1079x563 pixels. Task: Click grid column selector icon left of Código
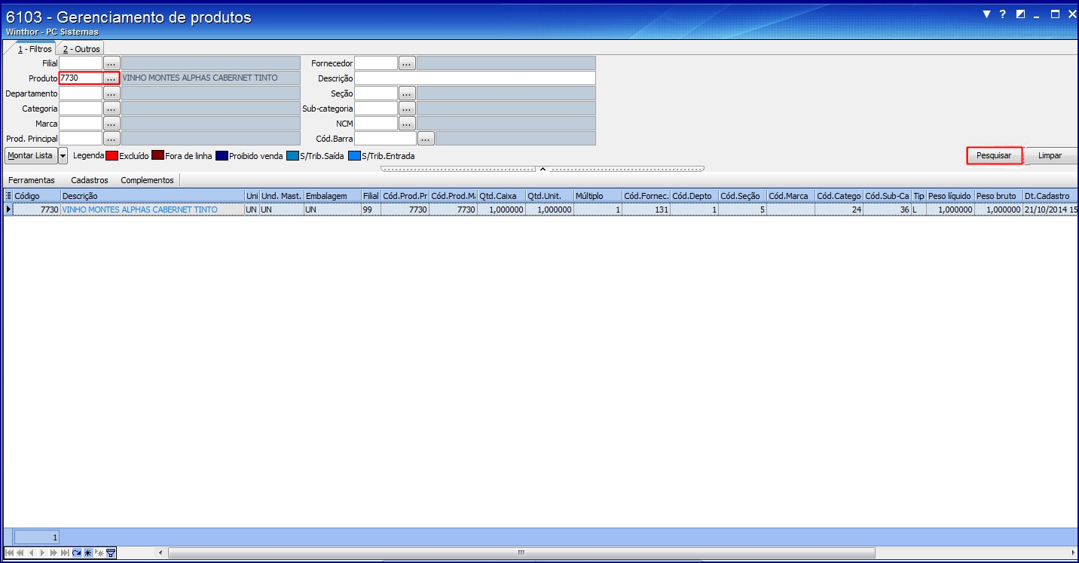[8, 196]
